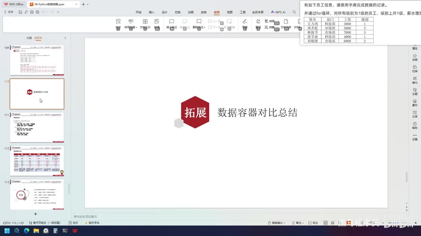Switch to the Insert (插入) ribbon tab

pos(152,12)
